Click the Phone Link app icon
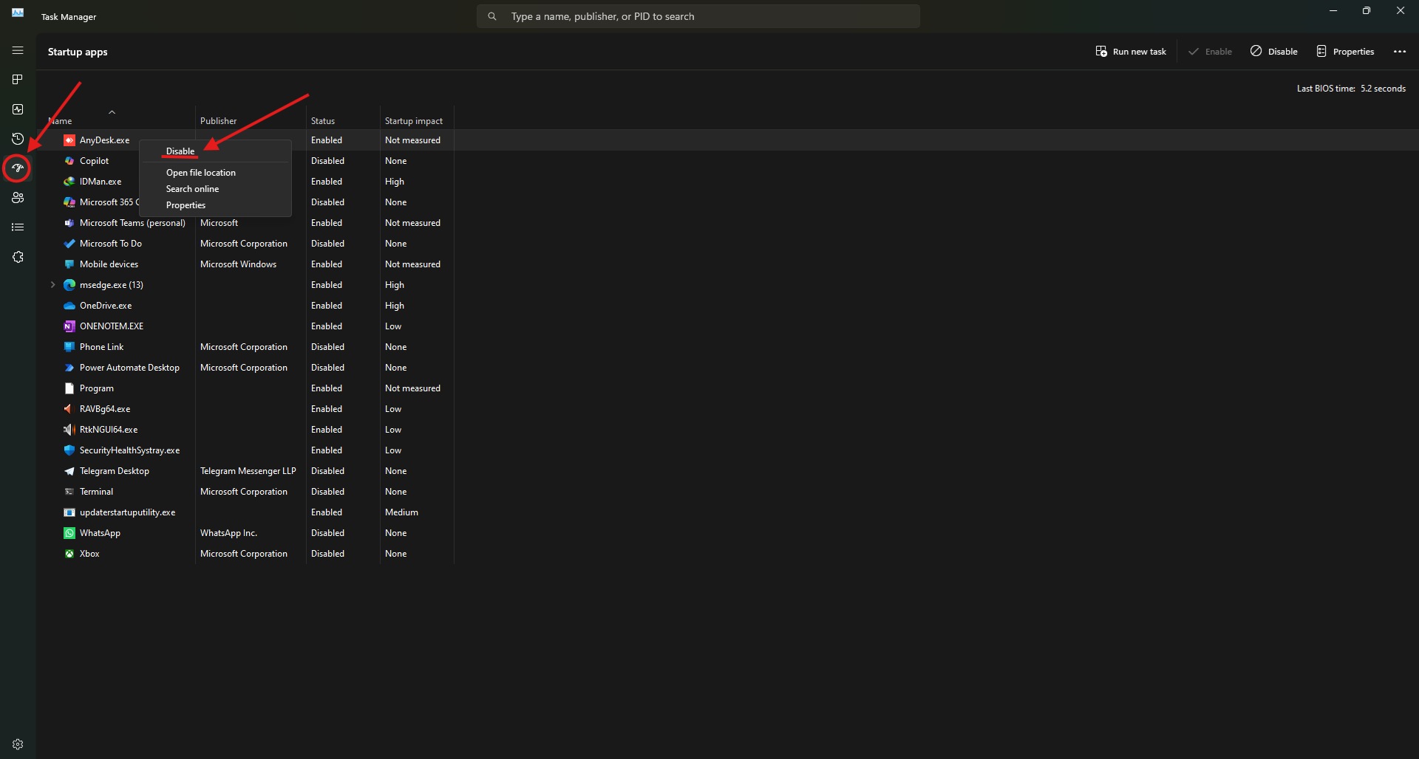Image resolution: width=1419 pixels, height=759 pixels. pyautogui.click(x=69, y=347)
